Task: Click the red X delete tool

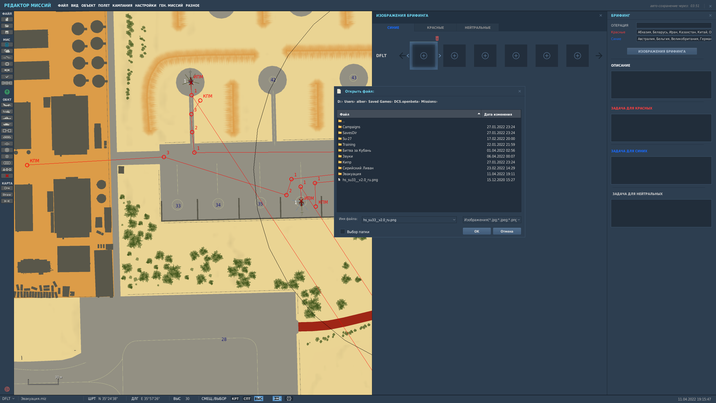Action: click(7, 176)
